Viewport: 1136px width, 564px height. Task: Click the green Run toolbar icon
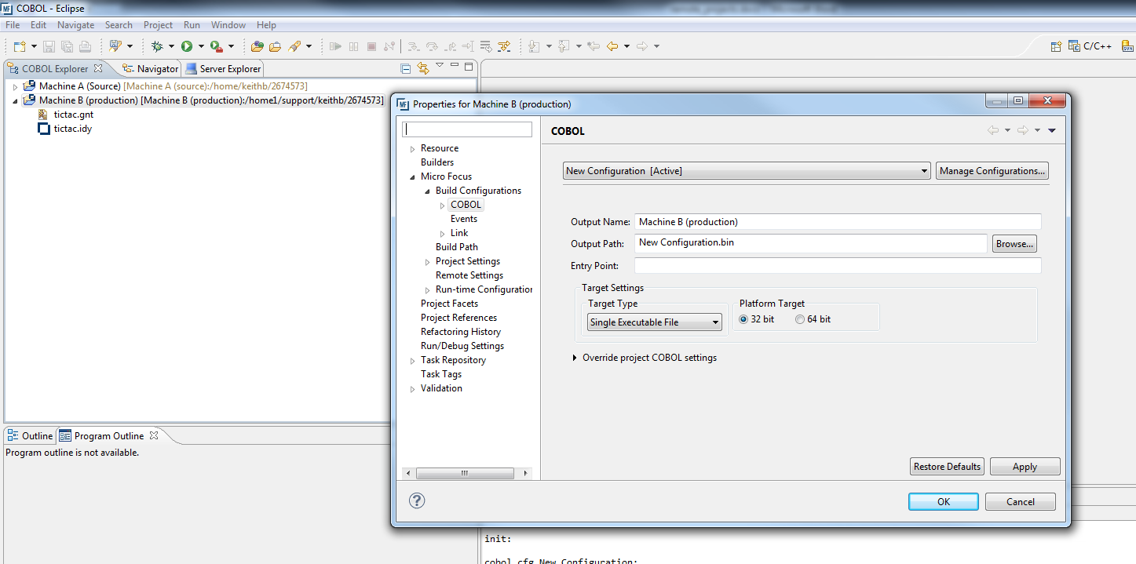pyautogui.click(x=187, y=46)
